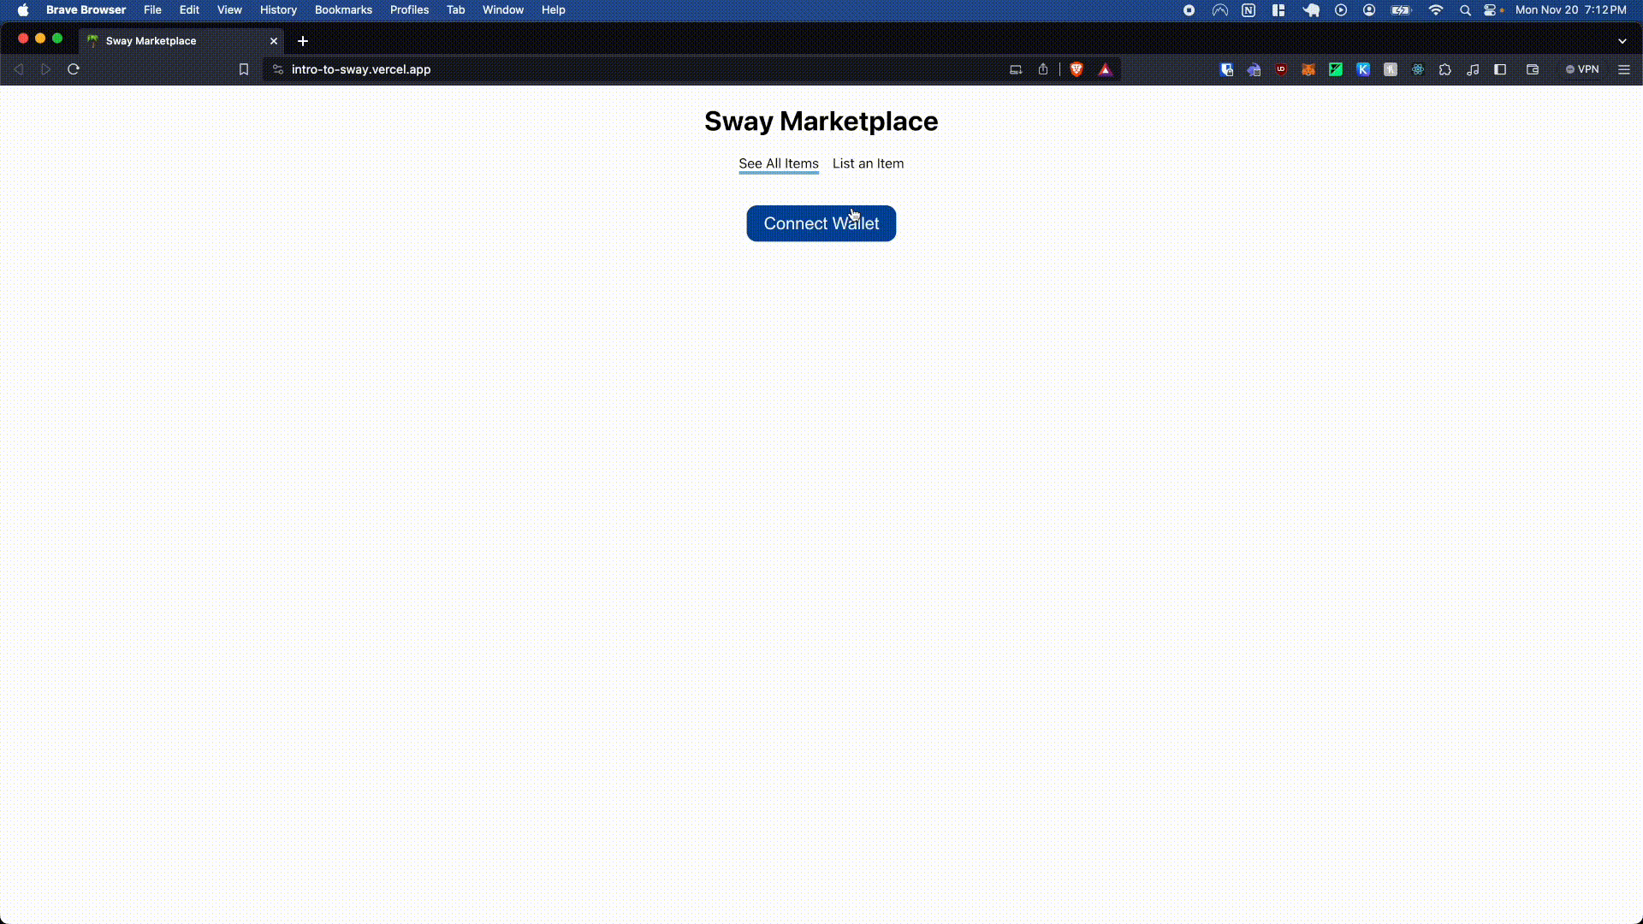This screenshot has height=924, width=1643.
Task: Open the Bookmarks menu
Action: pyautogui.click(x=343, y=9)
